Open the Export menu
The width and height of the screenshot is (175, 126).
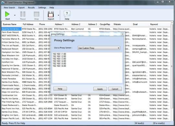pyautogui.click(x=21, y=7)
